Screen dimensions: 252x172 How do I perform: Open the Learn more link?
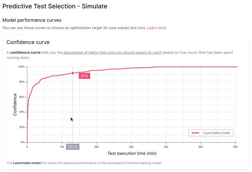(x=157, y=28)
